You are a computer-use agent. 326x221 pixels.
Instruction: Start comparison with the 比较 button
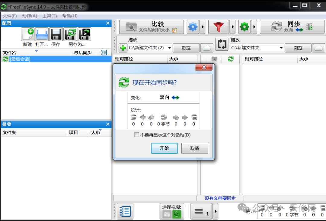tap(151, 27)
